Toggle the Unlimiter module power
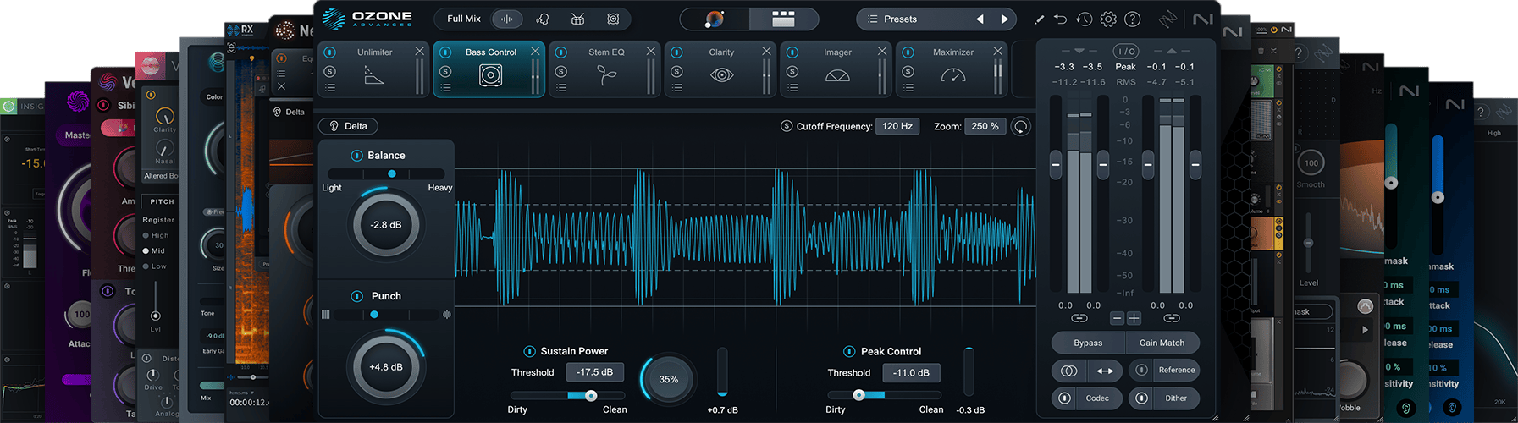1518x423 pixels. (x=330, y=52)
